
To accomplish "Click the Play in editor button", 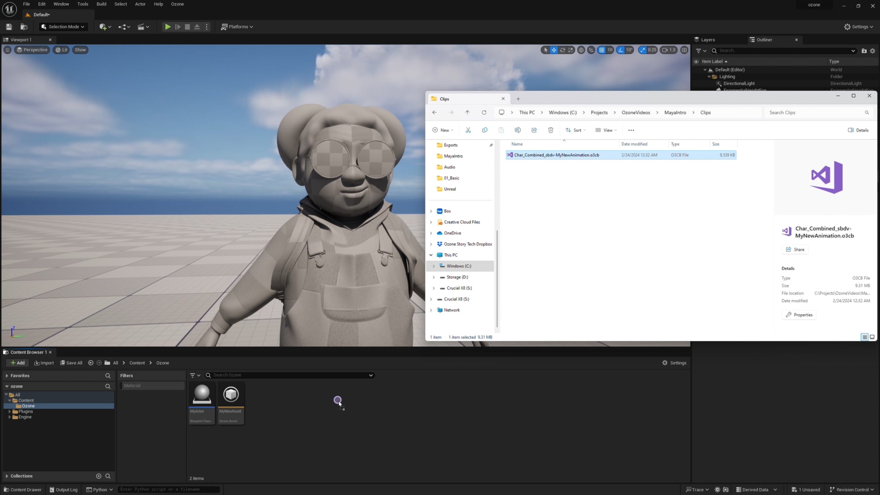I will (168, 27).
